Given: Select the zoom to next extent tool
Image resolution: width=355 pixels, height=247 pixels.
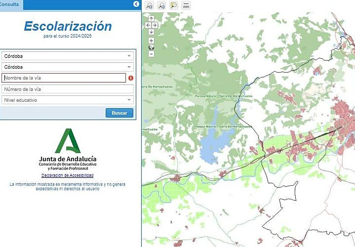Looking at the screenshot, I should click(x=161, y=5).
